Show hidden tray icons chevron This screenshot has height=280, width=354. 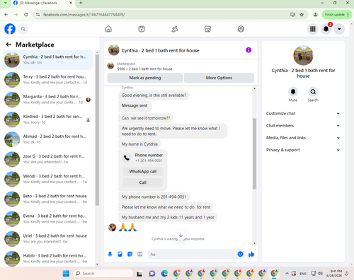point(287,274)
